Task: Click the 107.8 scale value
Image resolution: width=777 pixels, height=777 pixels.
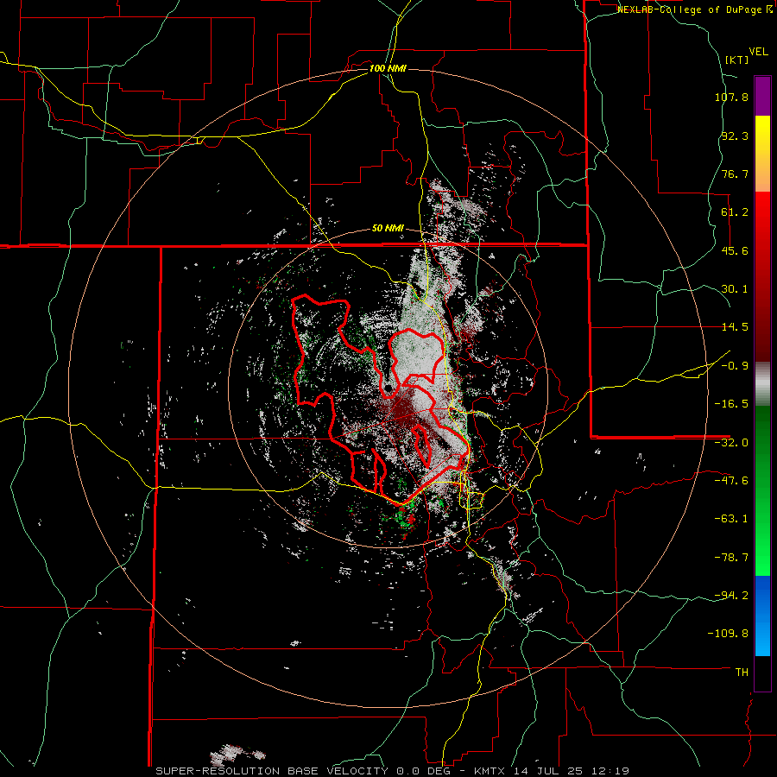Action: (x=731, y=97)
